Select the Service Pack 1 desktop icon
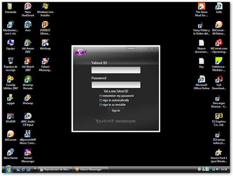Viewport: 233px width, 176px height. [219, 152]
